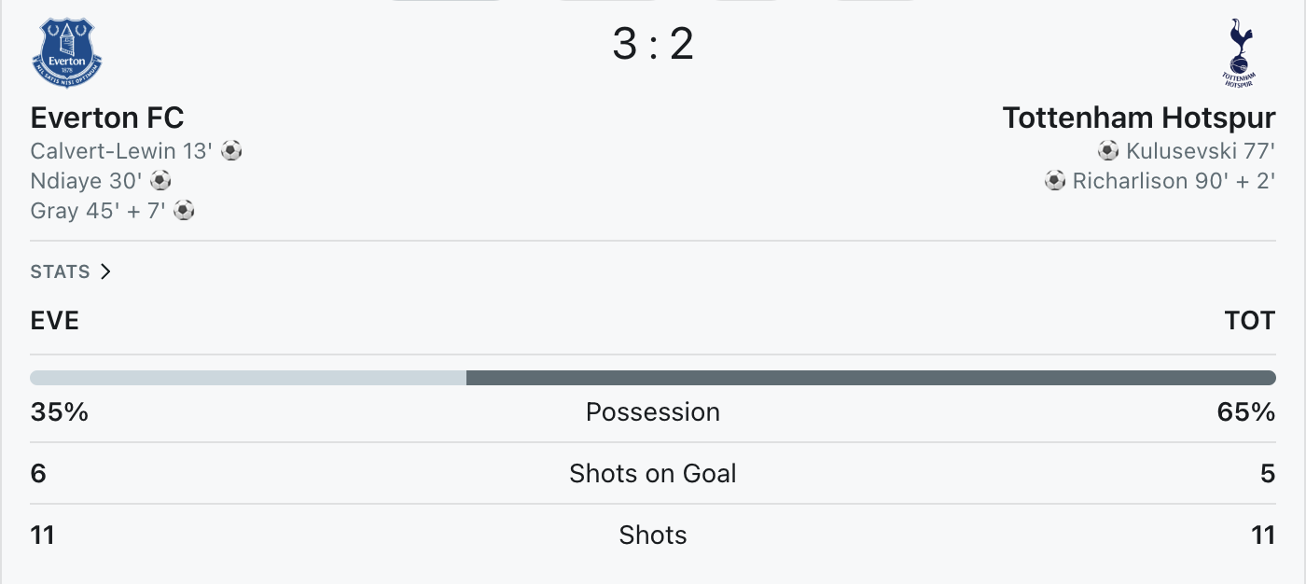This screenshot has height=584, width=1306.
Task: Select the EVE column header
Action: click(x=55, y=321)
